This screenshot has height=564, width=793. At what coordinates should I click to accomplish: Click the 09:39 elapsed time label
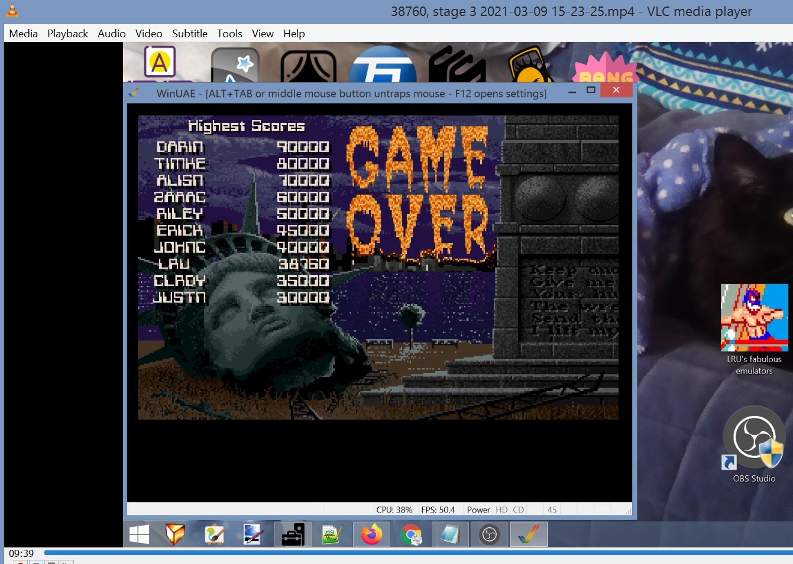pos(21,553)
